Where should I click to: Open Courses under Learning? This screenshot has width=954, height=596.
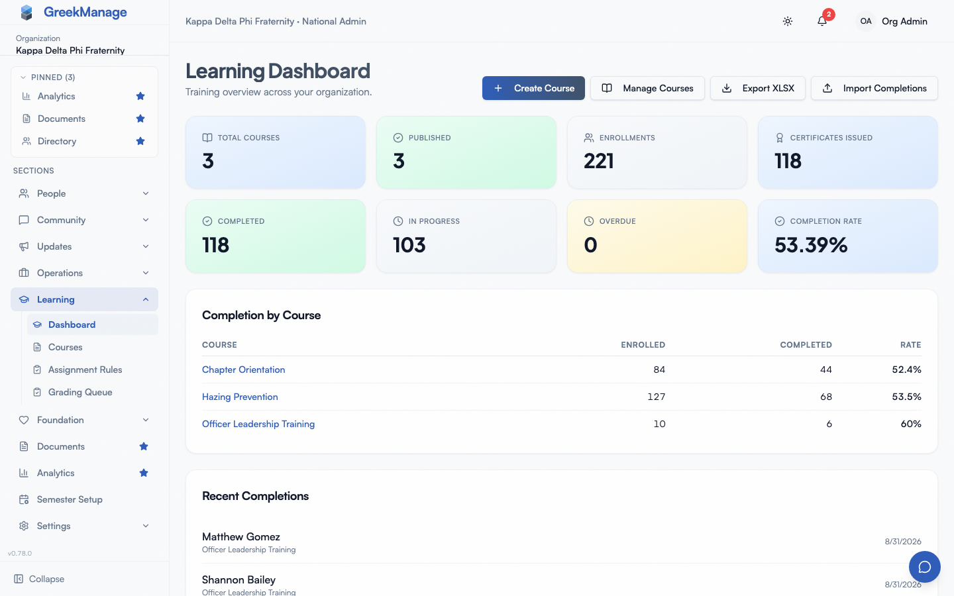93,347
